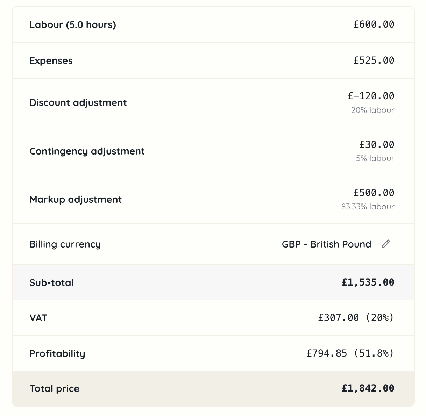This screenshot has width=426, height=416.
Task: Click the Sub-total £1,535.00 value
Action: [x=368, y=282]
